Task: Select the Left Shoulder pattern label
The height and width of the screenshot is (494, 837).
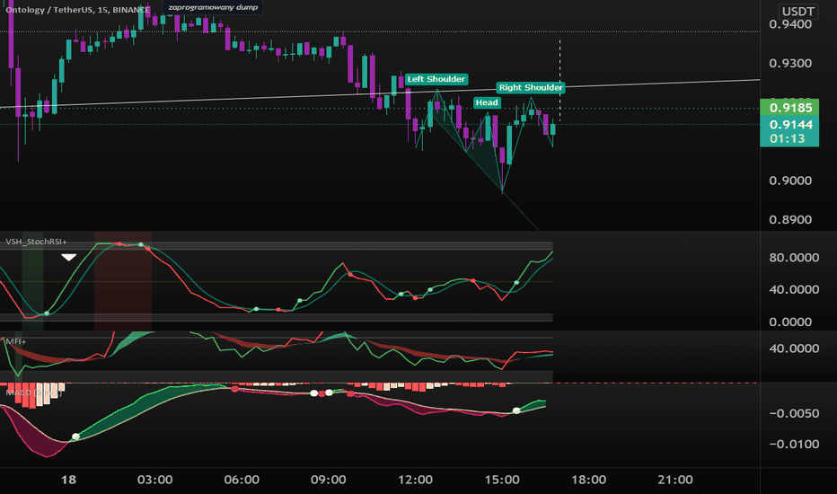Action: click(x=436, y=79)
